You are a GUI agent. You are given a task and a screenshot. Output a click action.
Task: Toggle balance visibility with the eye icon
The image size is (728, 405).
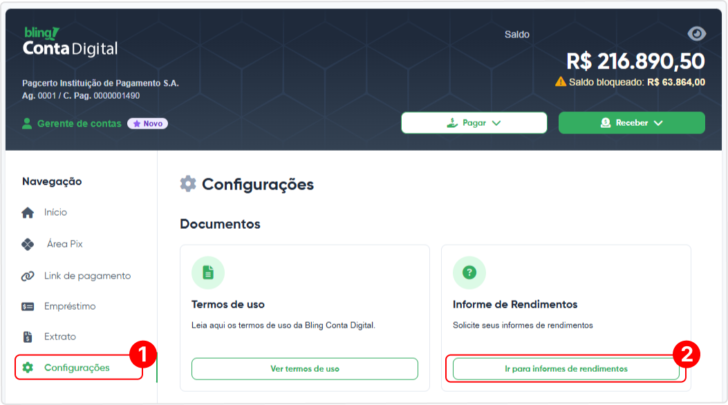coord(696,33)
